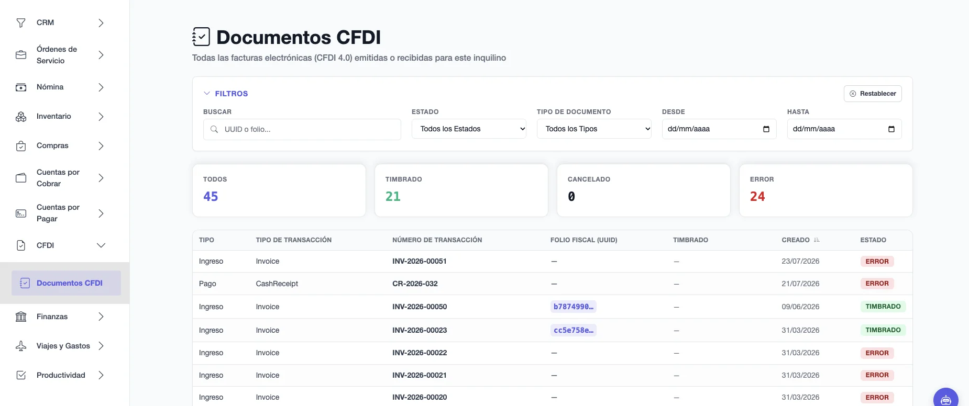Click the Desde date field
Image resolution: width=969 pixels, height=406 pixels.
(719, 129)
